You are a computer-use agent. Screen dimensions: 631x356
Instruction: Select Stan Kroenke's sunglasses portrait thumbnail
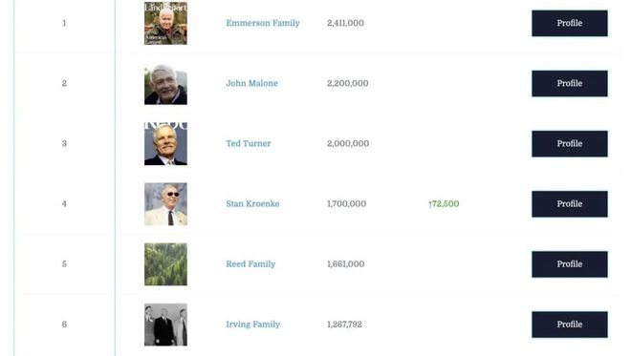click(165, 204)
